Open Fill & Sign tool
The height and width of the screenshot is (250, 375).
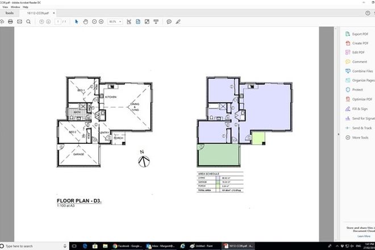pos(359,109)
